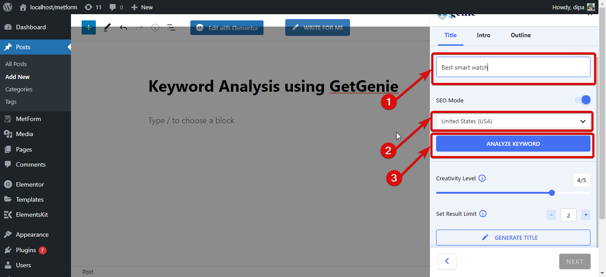This screenshot has height=277, width=606.
Task: Open the 11 pending updates icon
Action: (93, 7)
